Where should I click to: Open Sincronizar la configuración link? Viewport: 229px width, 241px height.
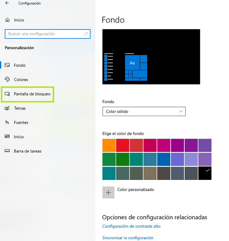127,238
